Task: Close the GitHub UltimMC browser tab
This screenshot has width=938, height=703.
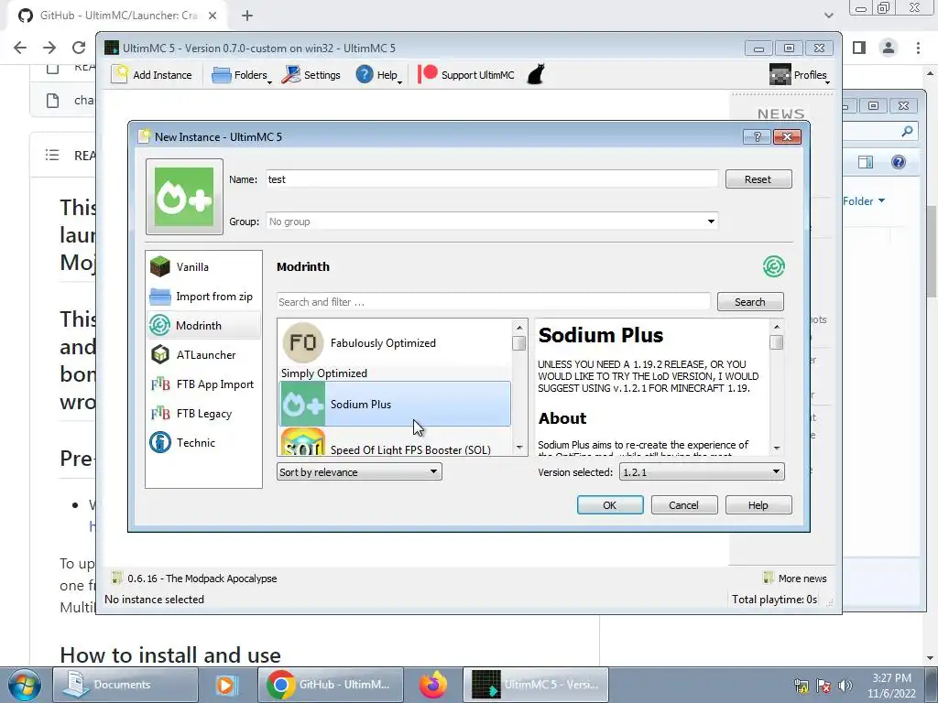Action: pos(213,16)
